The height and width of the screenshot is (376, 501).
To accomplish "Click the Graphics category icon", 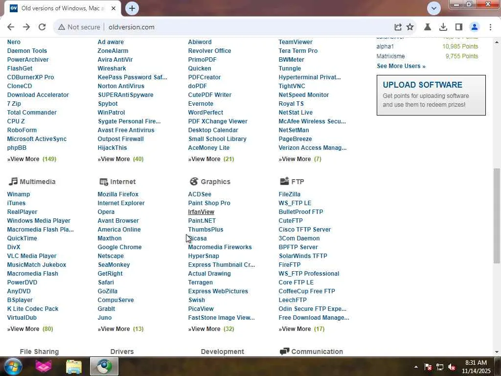I will coord(194,181).
